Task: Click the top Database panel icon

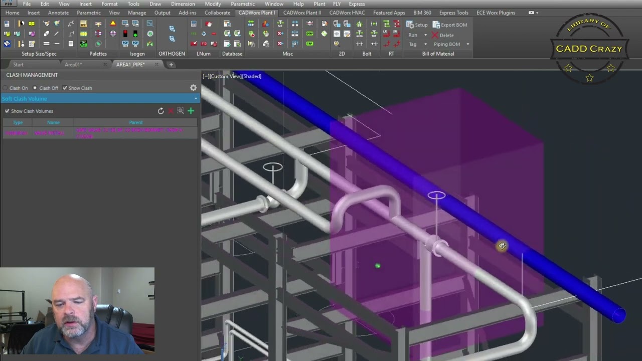Action: (227, 24)
